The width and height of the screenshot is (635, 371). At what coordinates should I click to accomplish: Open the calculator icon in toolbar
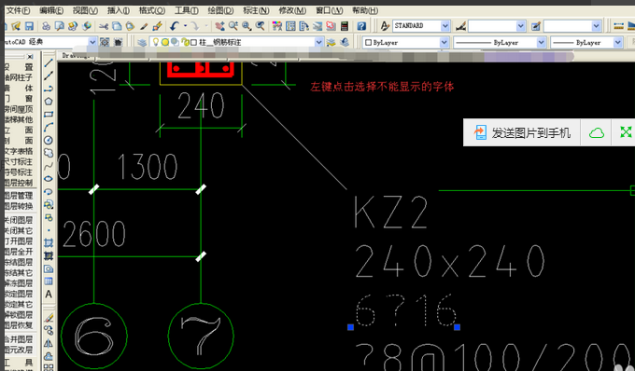[345, 26]
